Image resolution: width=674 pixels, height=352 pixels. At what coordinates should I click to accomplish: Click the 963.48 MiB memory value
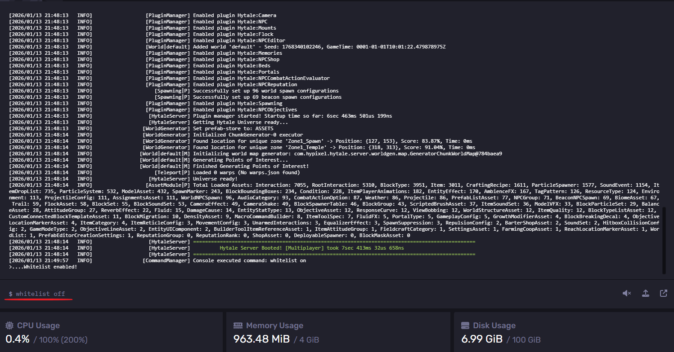coord(262,339)
